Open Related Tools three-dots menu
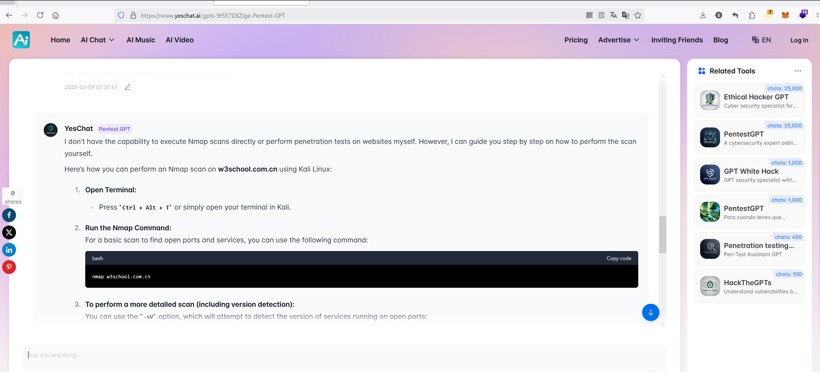The image size is (820, 372). 797,71
